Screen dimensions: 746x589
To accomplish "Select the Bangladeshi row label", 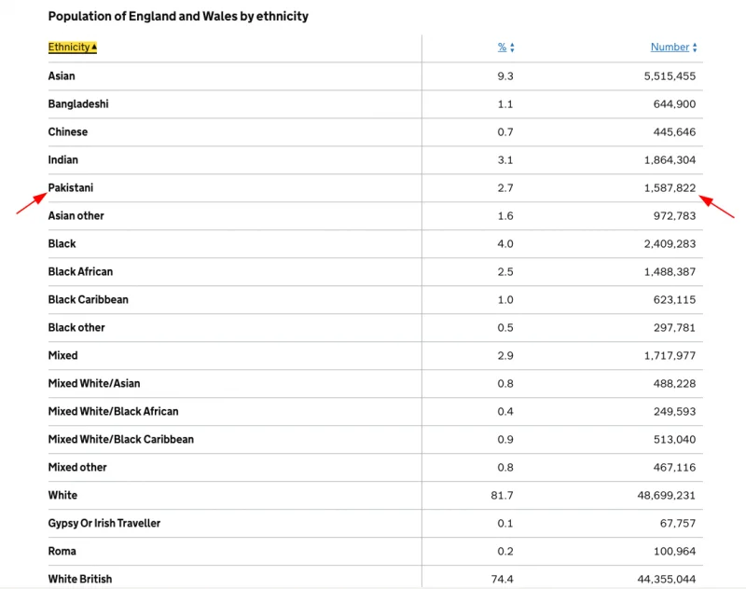I will (78, 104).
